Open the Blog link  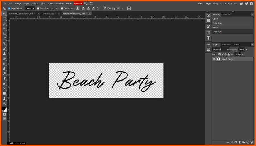230,3
